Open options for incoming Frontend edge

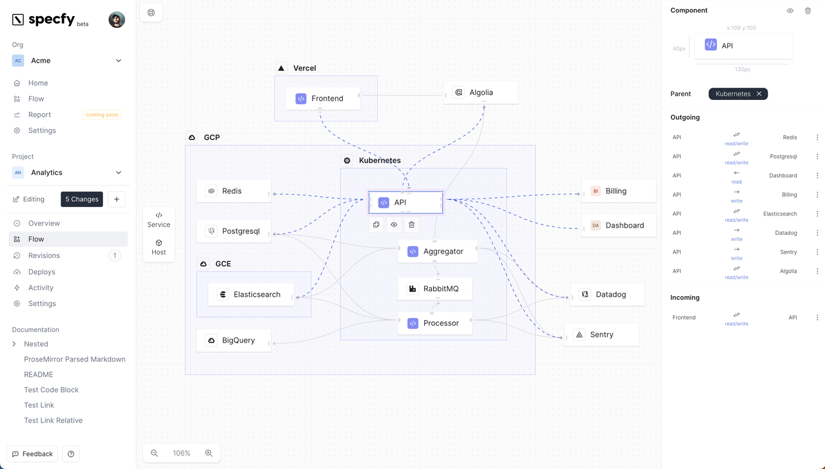[817, 317]
